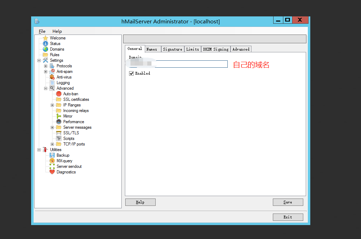Expand the TCP/IP ports node

point(52,144)
